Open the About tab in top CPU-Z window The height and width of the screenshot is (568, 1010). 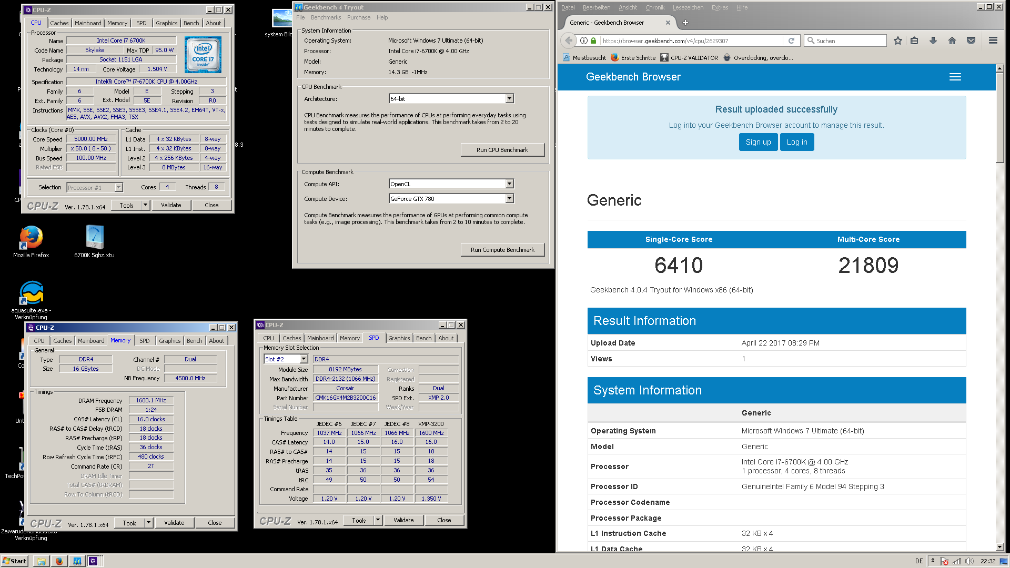[214, 23]
